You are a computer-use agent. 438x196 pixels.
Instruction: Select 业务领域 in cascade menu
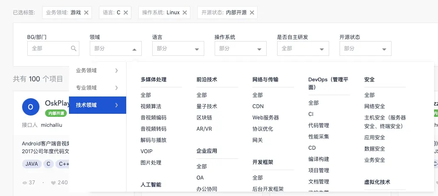point(98,71)
